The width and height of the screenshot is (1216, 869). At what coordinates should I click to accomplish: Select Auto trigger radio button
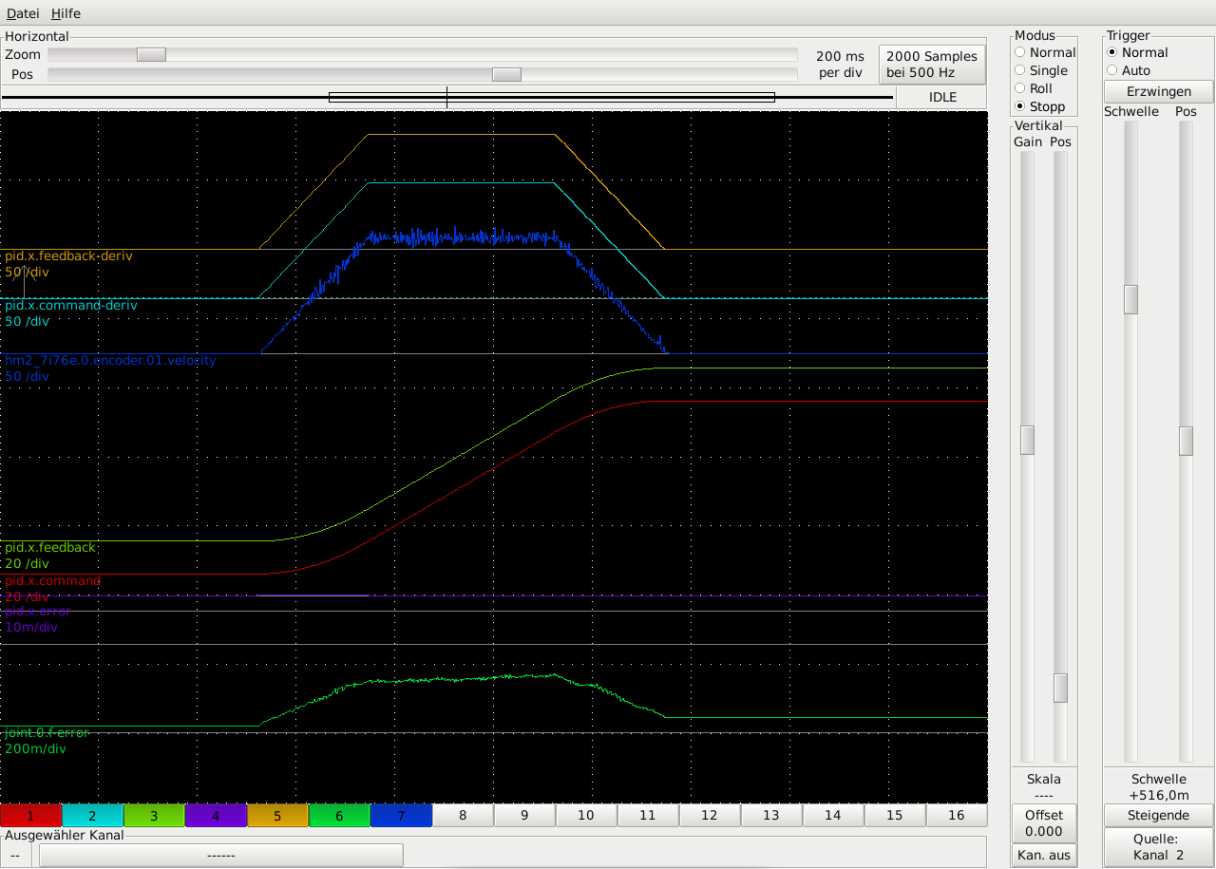(x=1129, y=70)
